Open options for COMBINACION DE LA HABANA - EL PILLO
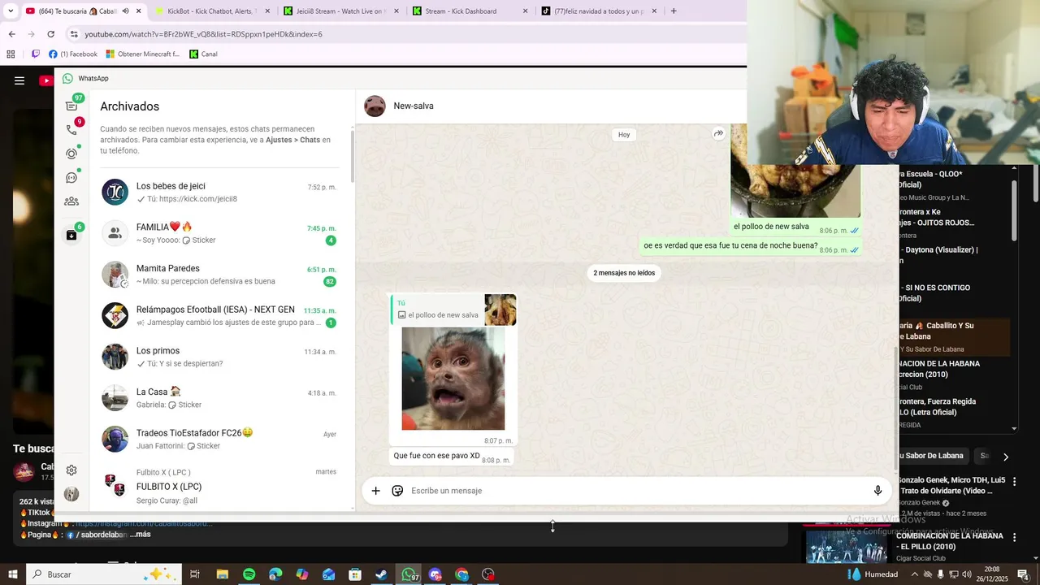 (x=1014, y=537)
